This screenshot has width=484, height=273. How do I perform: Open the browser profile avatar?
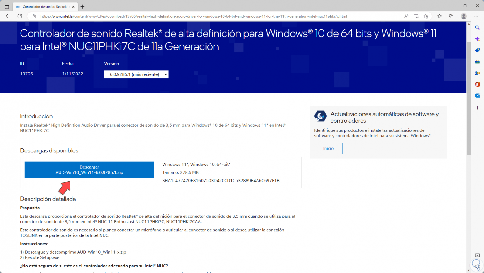pyautogui.click(x=464, y=16)
